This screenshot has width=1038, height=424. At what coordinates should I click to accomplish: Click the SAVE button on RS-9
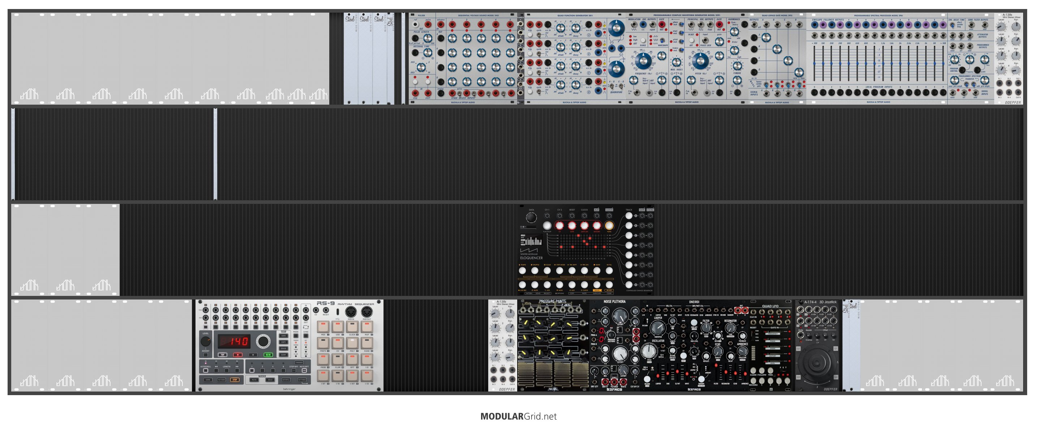(284, 336)
